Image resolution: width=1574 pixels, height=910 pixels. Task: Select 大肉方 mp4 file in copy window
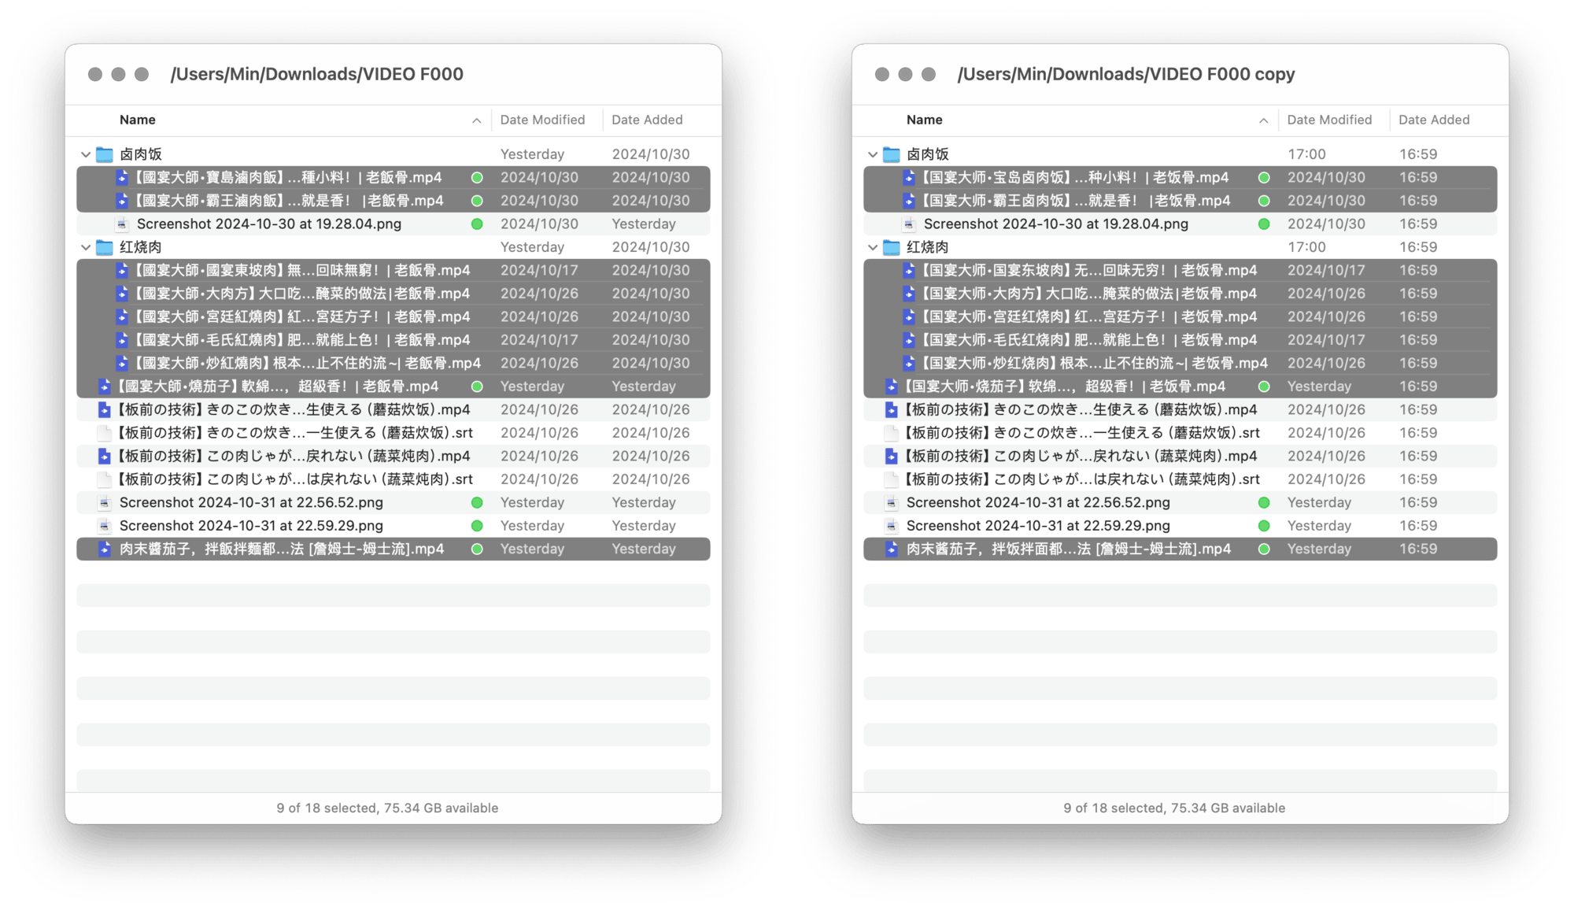tap(1180, 294)
